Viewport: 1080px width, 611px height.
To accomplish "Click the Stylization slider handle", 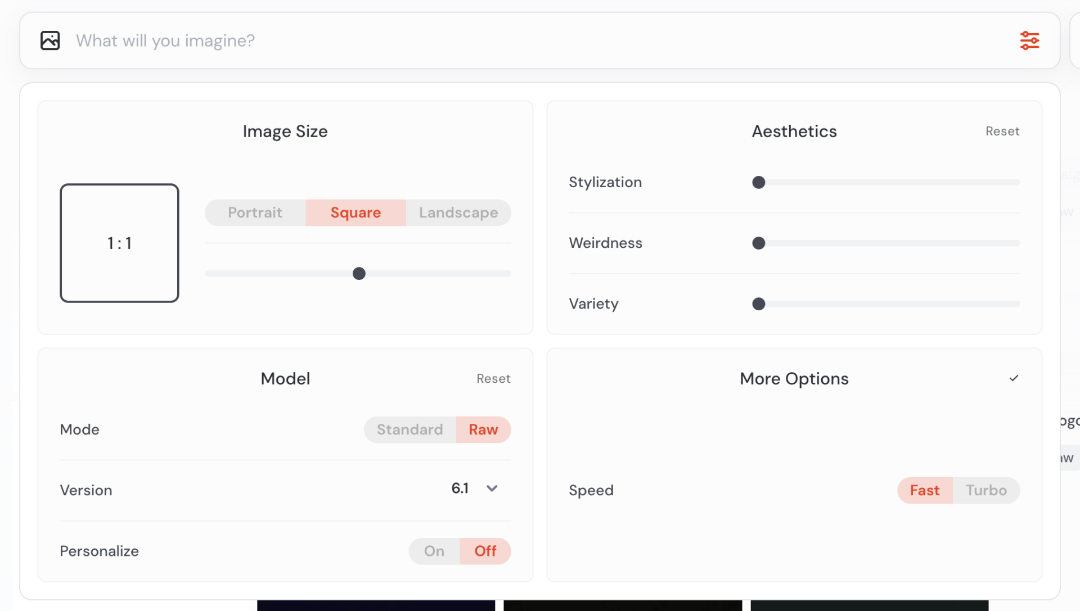I will 758,182.
